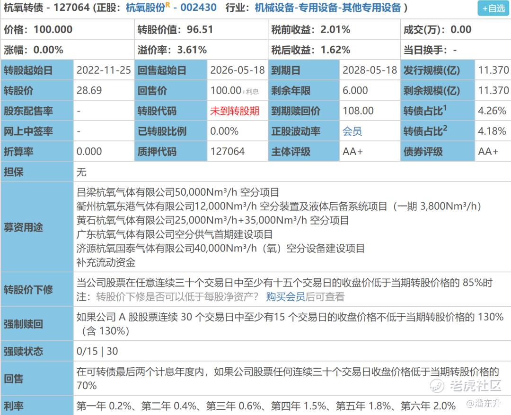This screenshot has width=511, height=415.
Task: Click the 转债占比² value 4.18%
Action: point(492,131)
